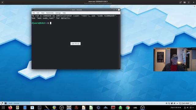Open the dark red round app icon in the dock

pyautogui.click(x=76, y=108)
